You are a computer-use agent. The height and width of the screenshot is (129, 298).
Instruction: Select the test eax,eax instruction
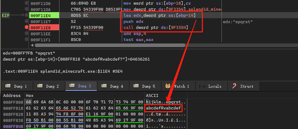(x=138, y=40)
